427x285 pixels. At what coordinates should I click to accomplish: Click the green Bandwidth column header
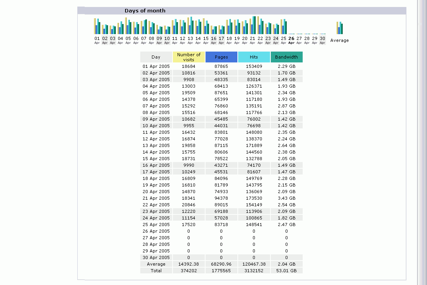pyautogui.click(x=286, y=57)
